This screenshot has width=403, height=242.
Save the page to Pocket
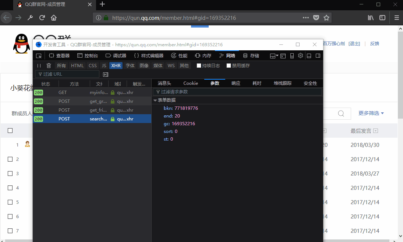[x=316, y=18]
